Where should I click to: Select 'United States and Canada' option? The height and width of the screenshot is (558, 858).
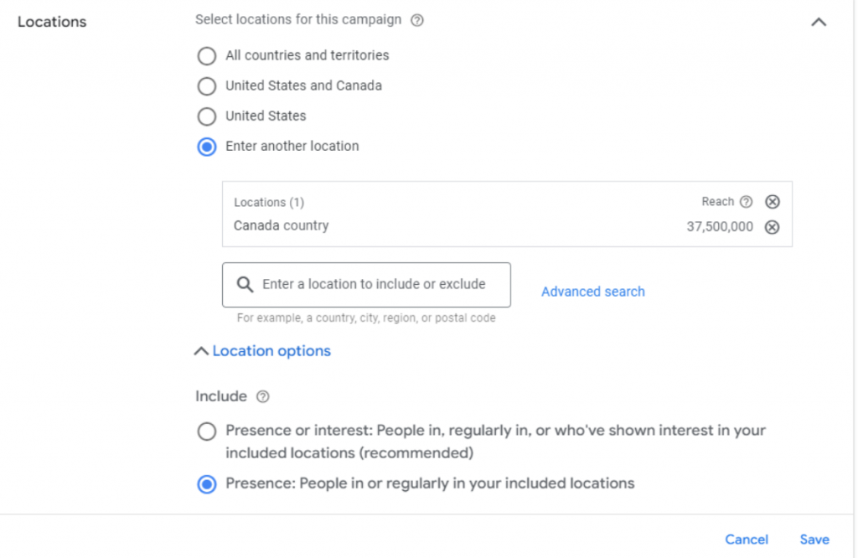(206, 86)
